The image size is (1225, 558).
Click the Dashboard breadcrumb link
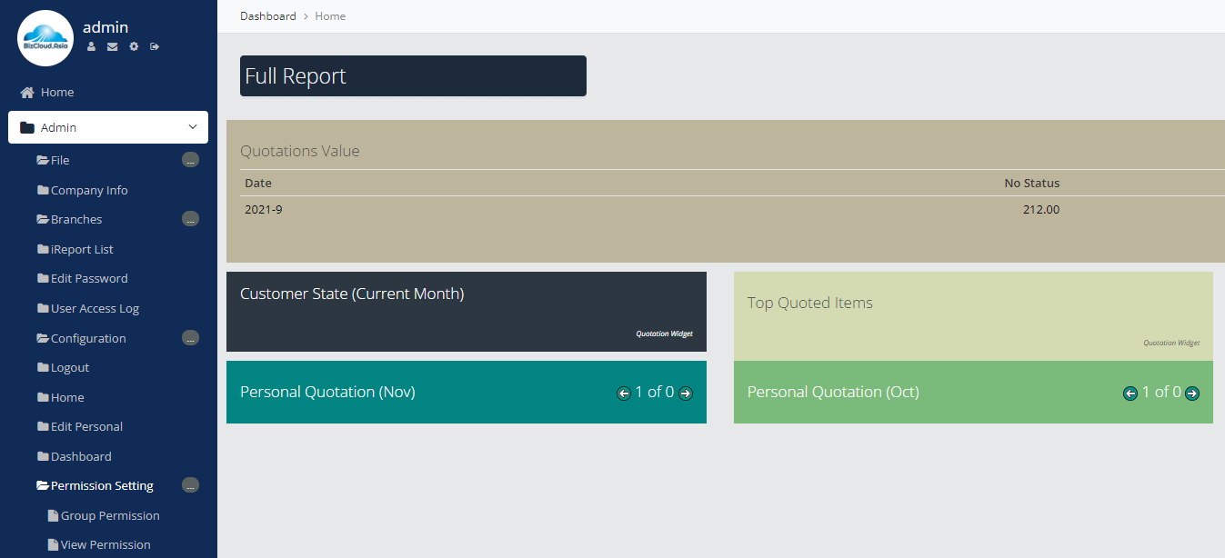coord(268,16)
